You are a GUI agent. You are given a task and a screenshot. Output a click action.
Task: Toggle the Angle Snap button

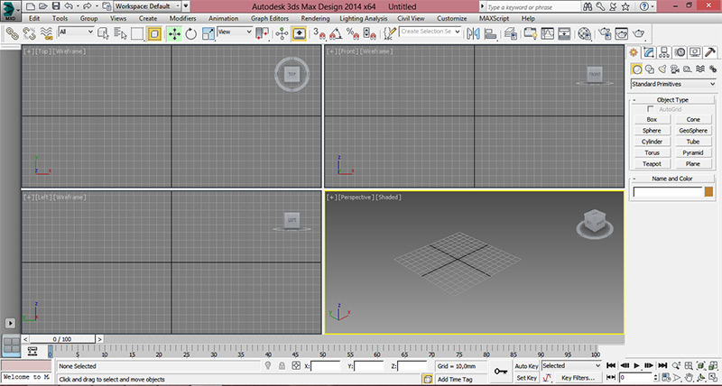point(336,33)
